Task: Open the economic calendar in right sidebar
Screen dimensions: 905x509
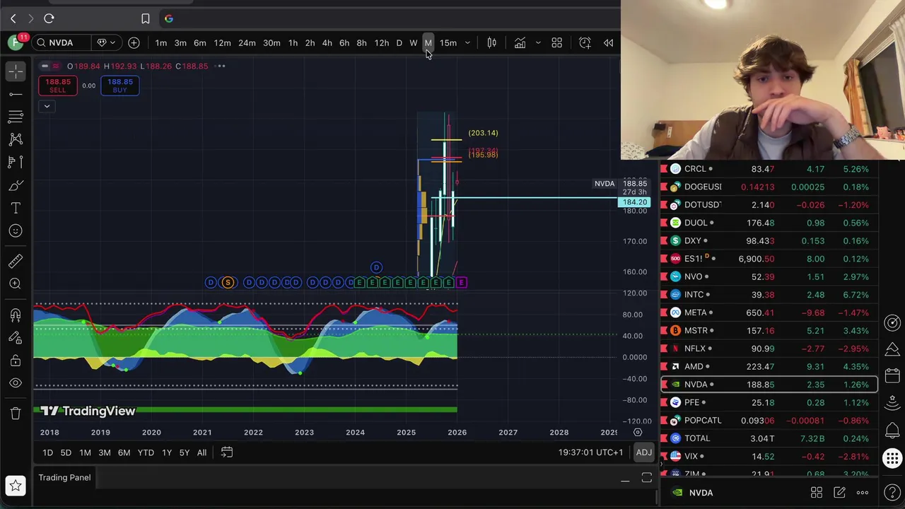Action: [892, 377]
